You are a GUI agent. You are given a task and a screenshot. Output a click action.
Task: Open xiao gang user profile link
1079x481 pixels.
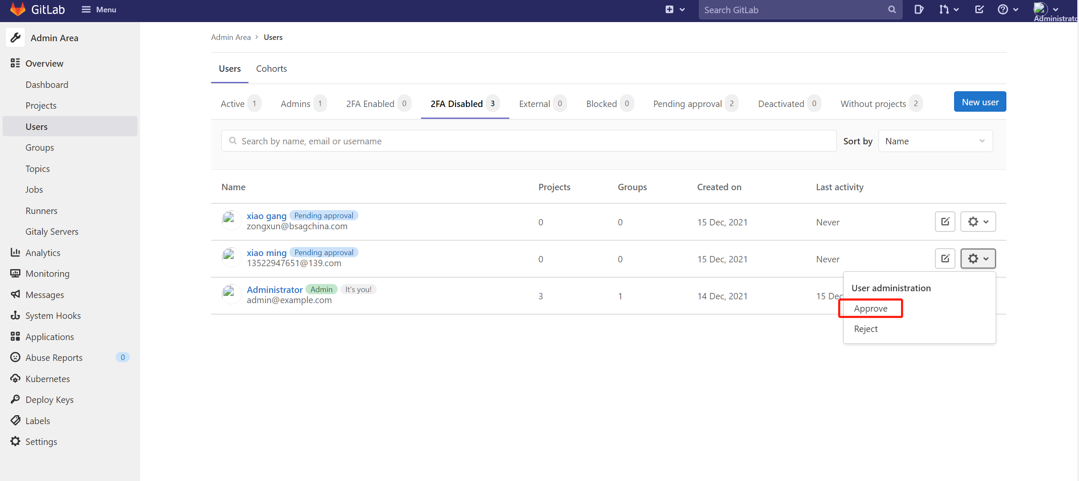coord(266,216)
